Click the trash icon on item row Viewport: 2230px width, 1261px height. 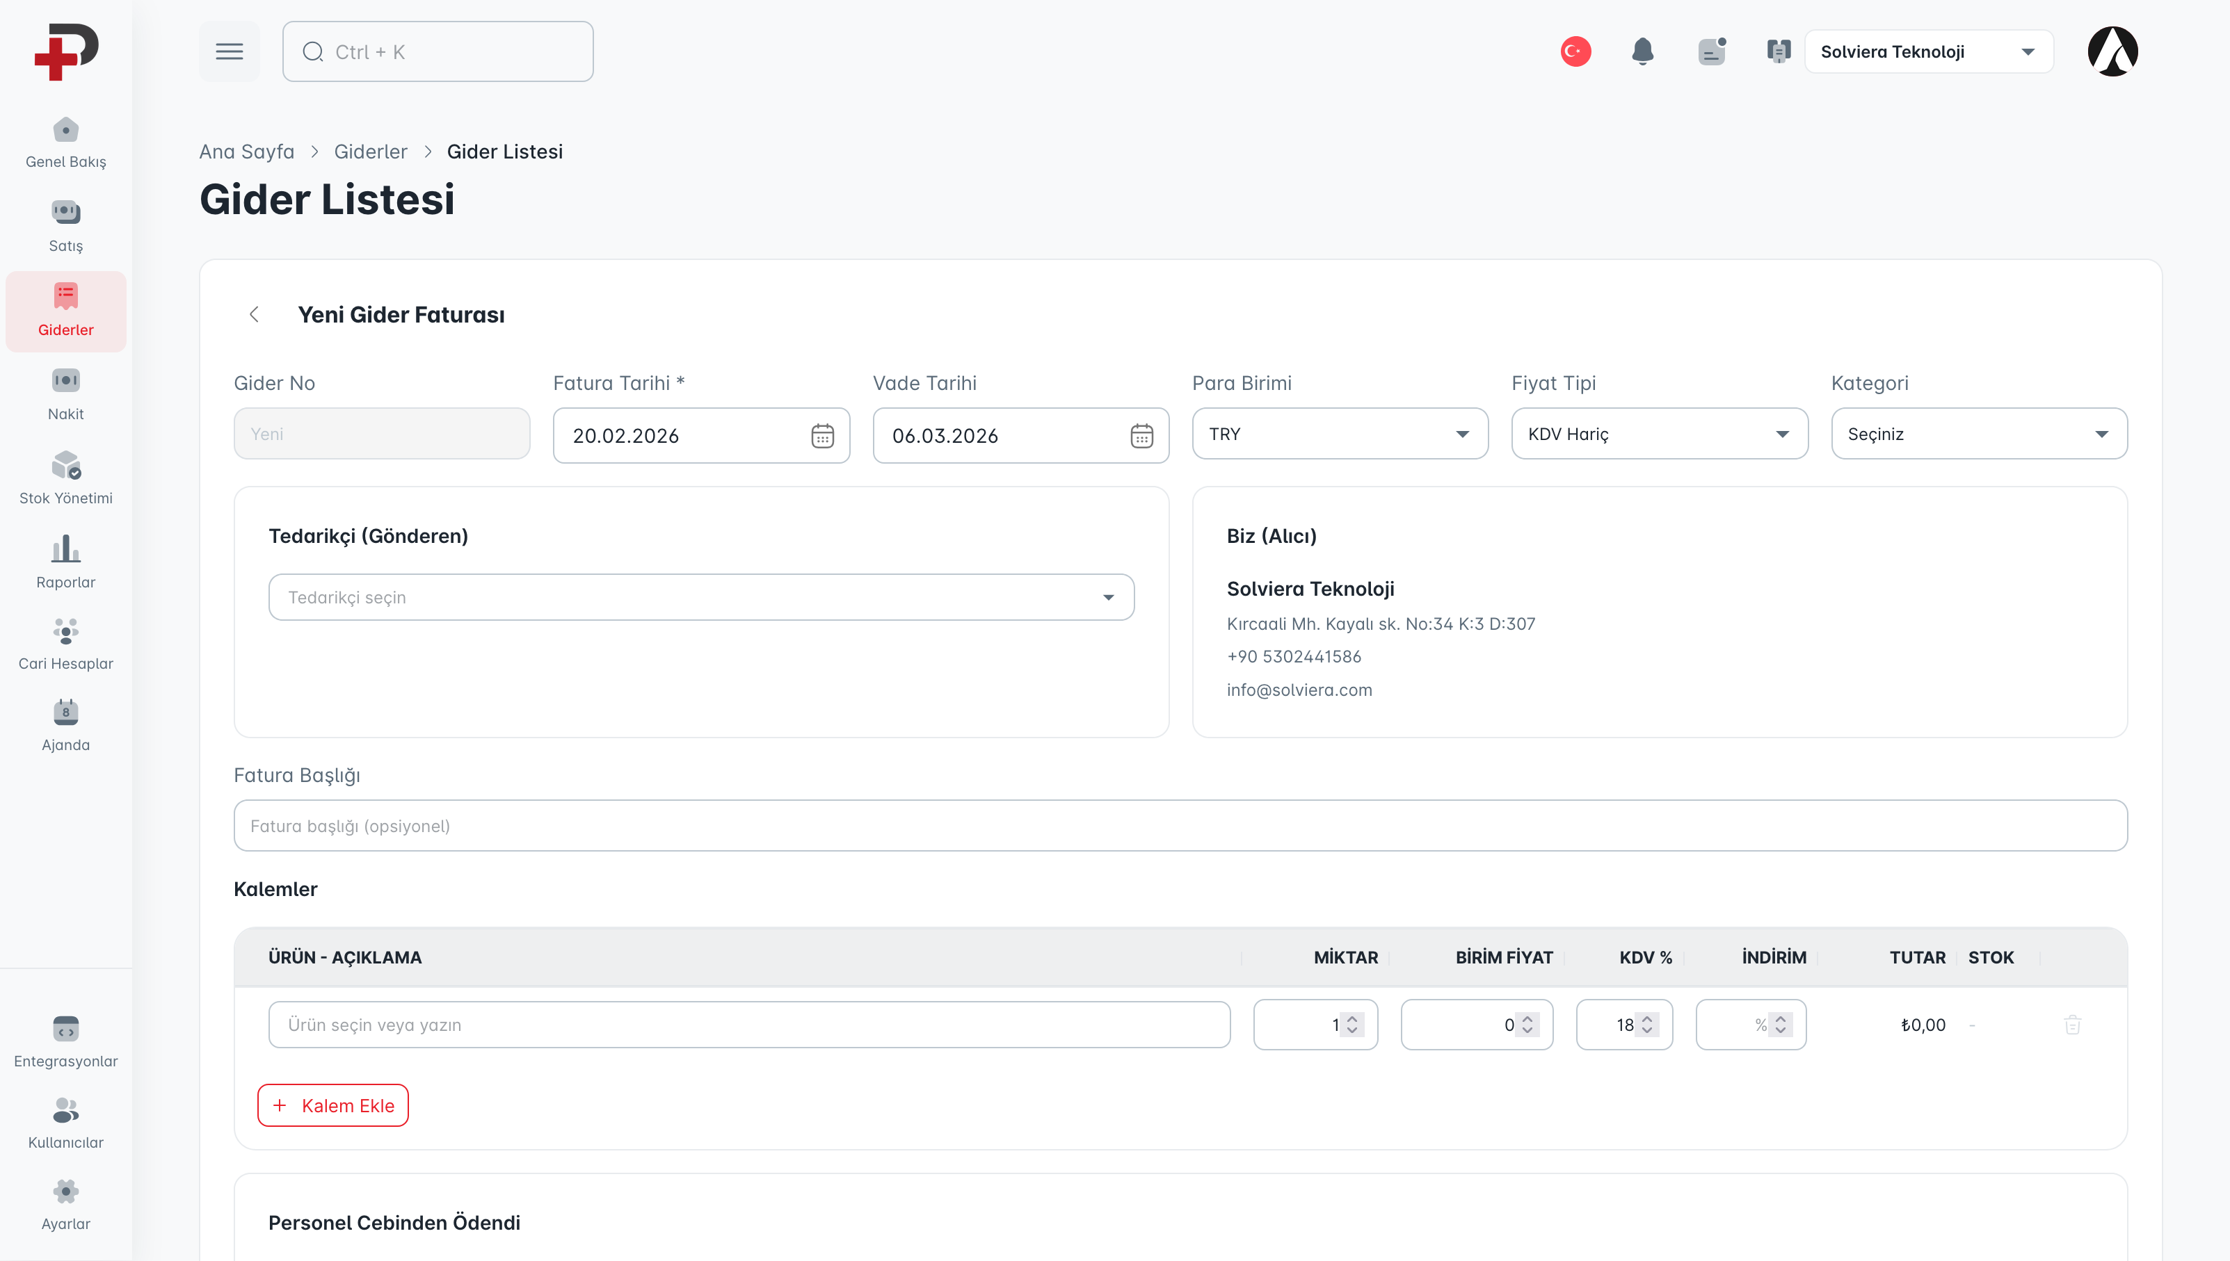(x=2071, y=1025)
